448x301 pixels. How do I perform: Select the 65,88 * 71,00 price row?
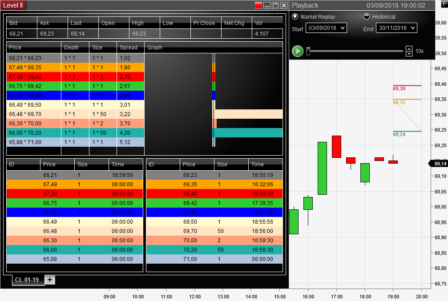click(75, 142)
